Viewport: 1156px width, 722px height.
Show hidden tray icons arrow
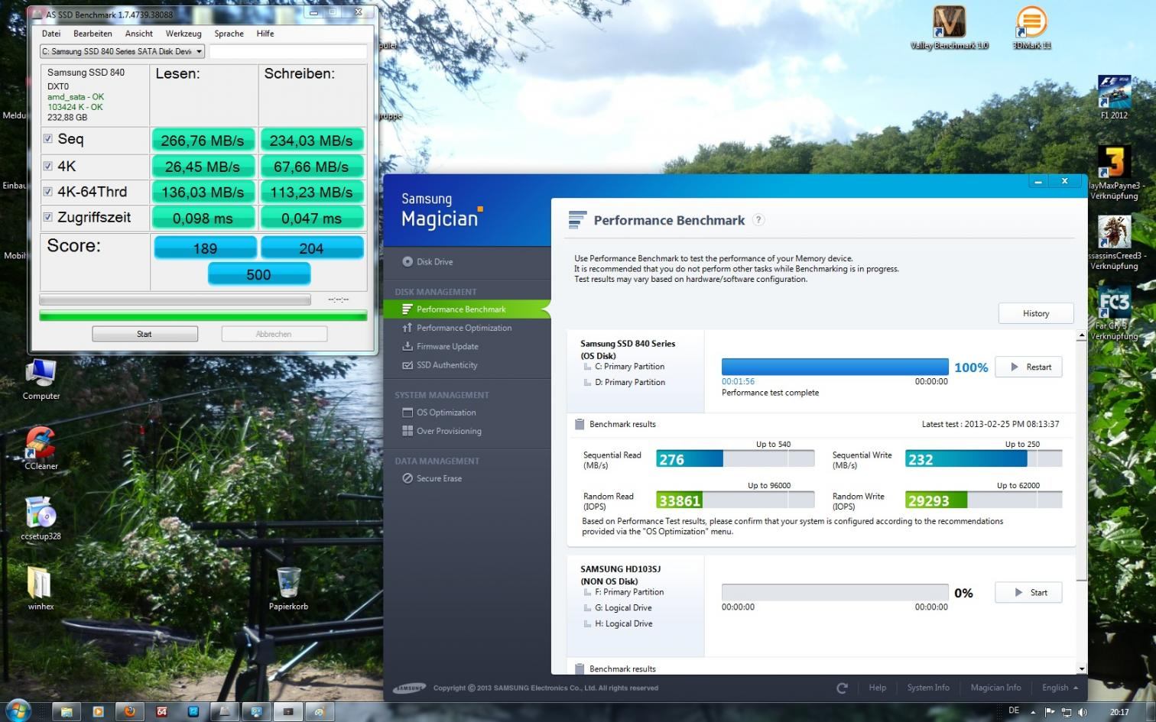coord(1034,712)
